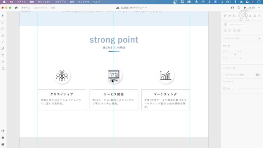The width and height of the screenshot is (263, 148).
Task: Open the オブジェクト menu
Action: (x=45, y=2)
